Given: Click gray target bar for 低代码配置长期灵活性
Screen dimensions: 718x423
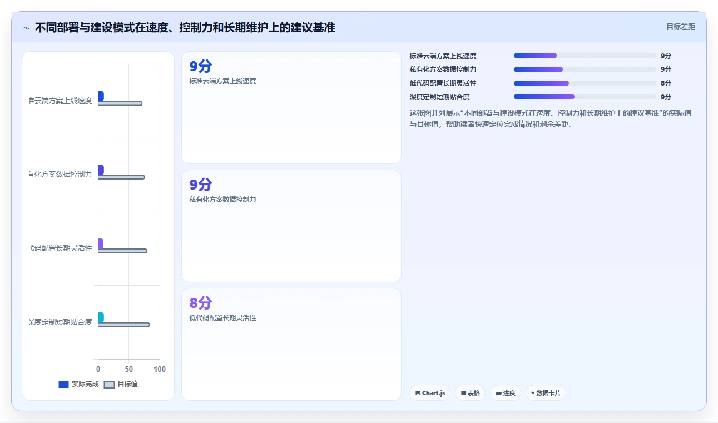Looking at the screenshot, I should tap(123, 251).
